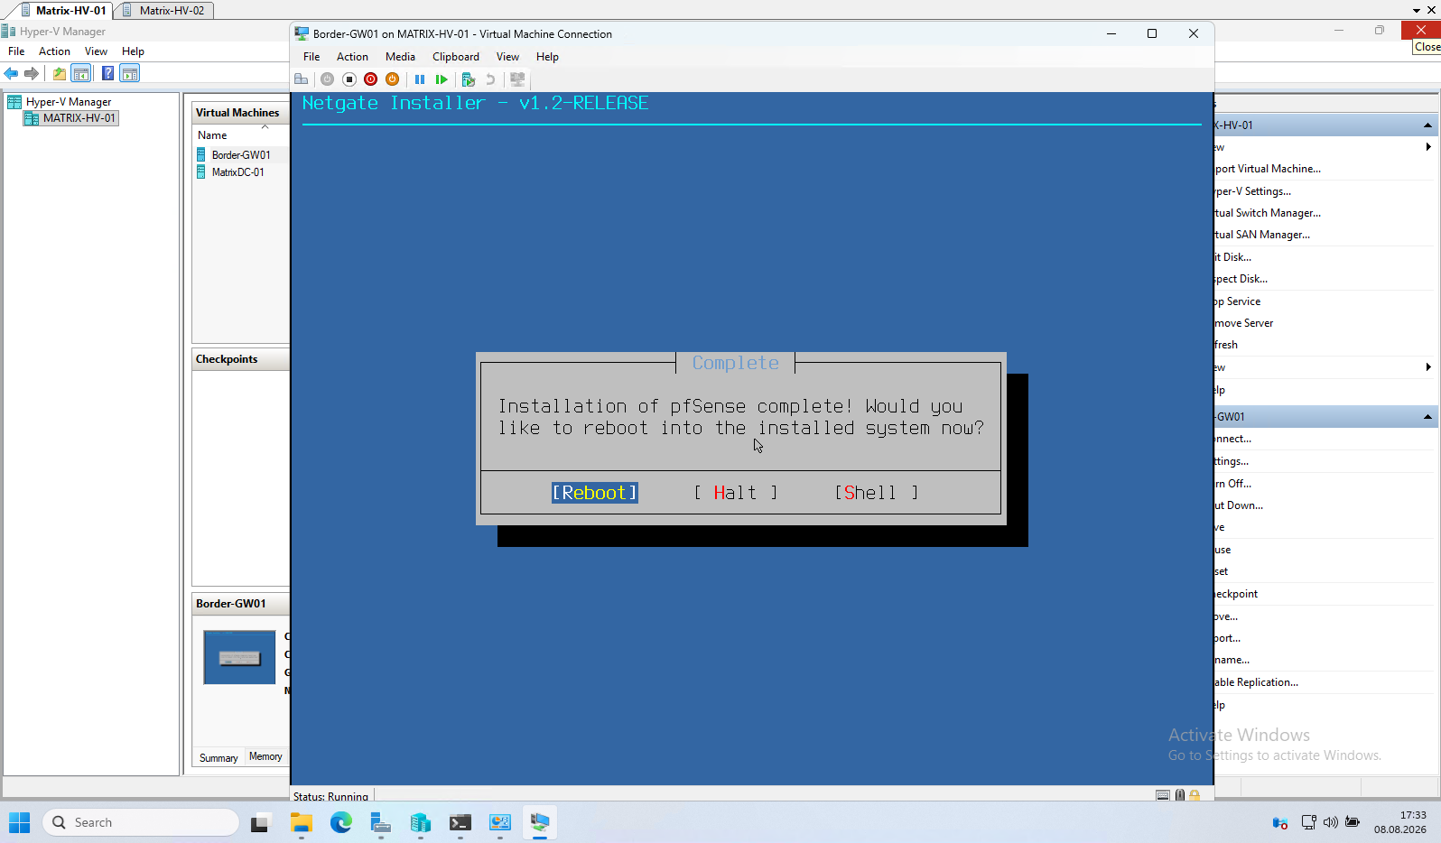Click the active remote connection taskbar icon
Image resolution: width=1441 pixels, height=843 pixels.
(x=539, y=822)
